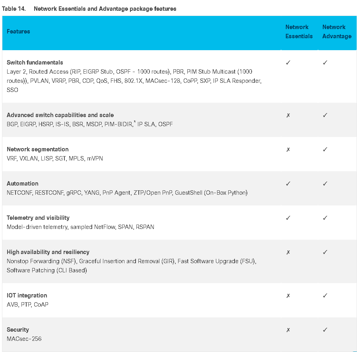Image resolution: width=357 pixels, height=352 pixels.
Task: Click the Switch fundamentals row title
Action: pyautogui.click(x=35, y=63)
